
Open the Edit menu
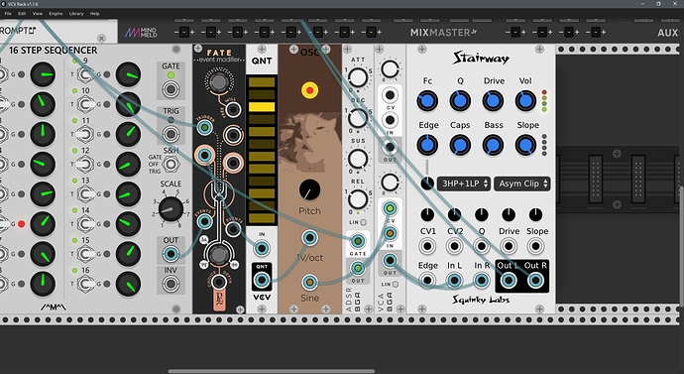22,14
